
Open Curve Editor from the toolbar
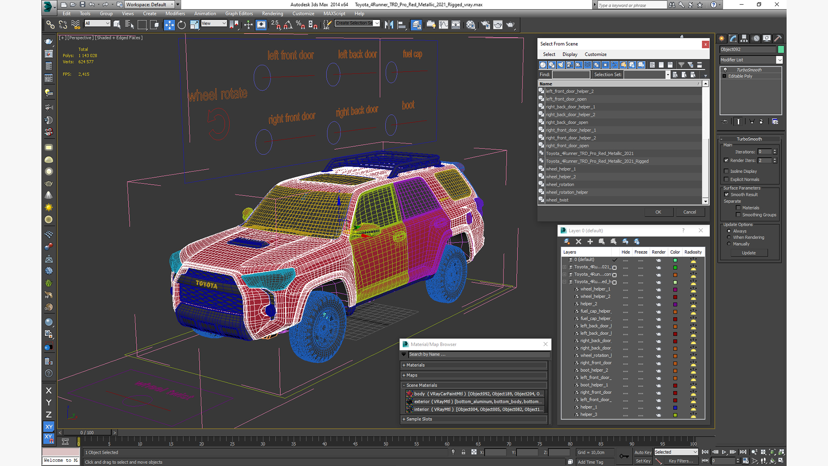coord(443,25)
